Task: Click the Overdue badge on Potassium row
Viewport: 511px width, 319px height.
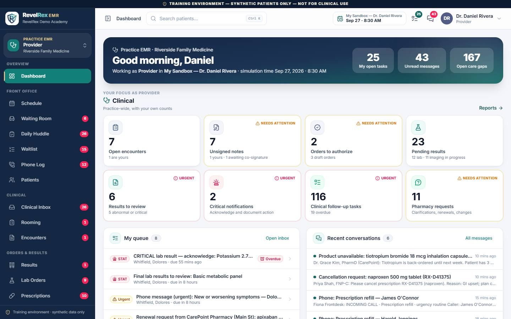Action: click(x=270, y=259)
